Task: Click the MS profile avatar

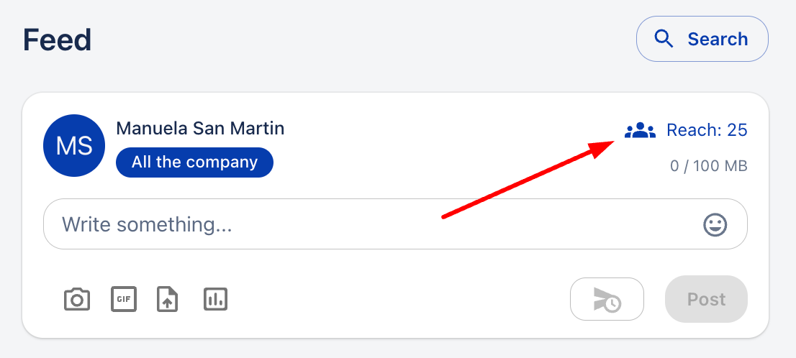Action: pos(74,145)
